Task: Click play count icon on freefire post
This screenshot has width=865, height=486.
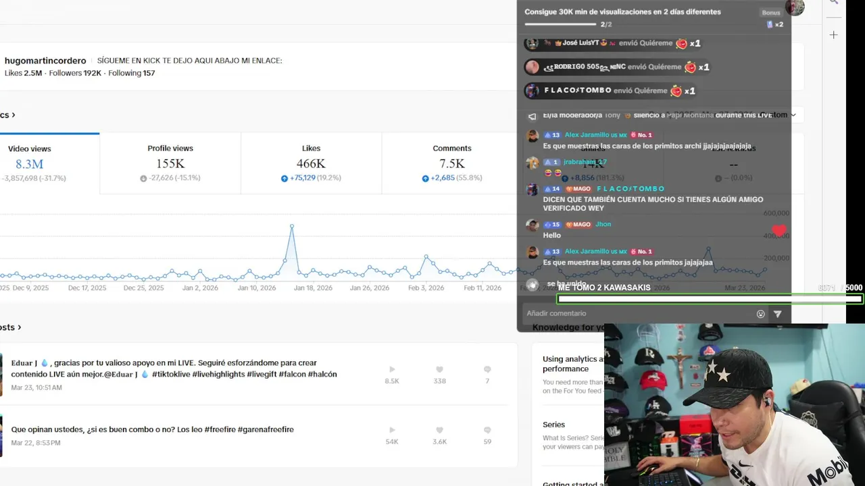Action: [x=392, y=430]
